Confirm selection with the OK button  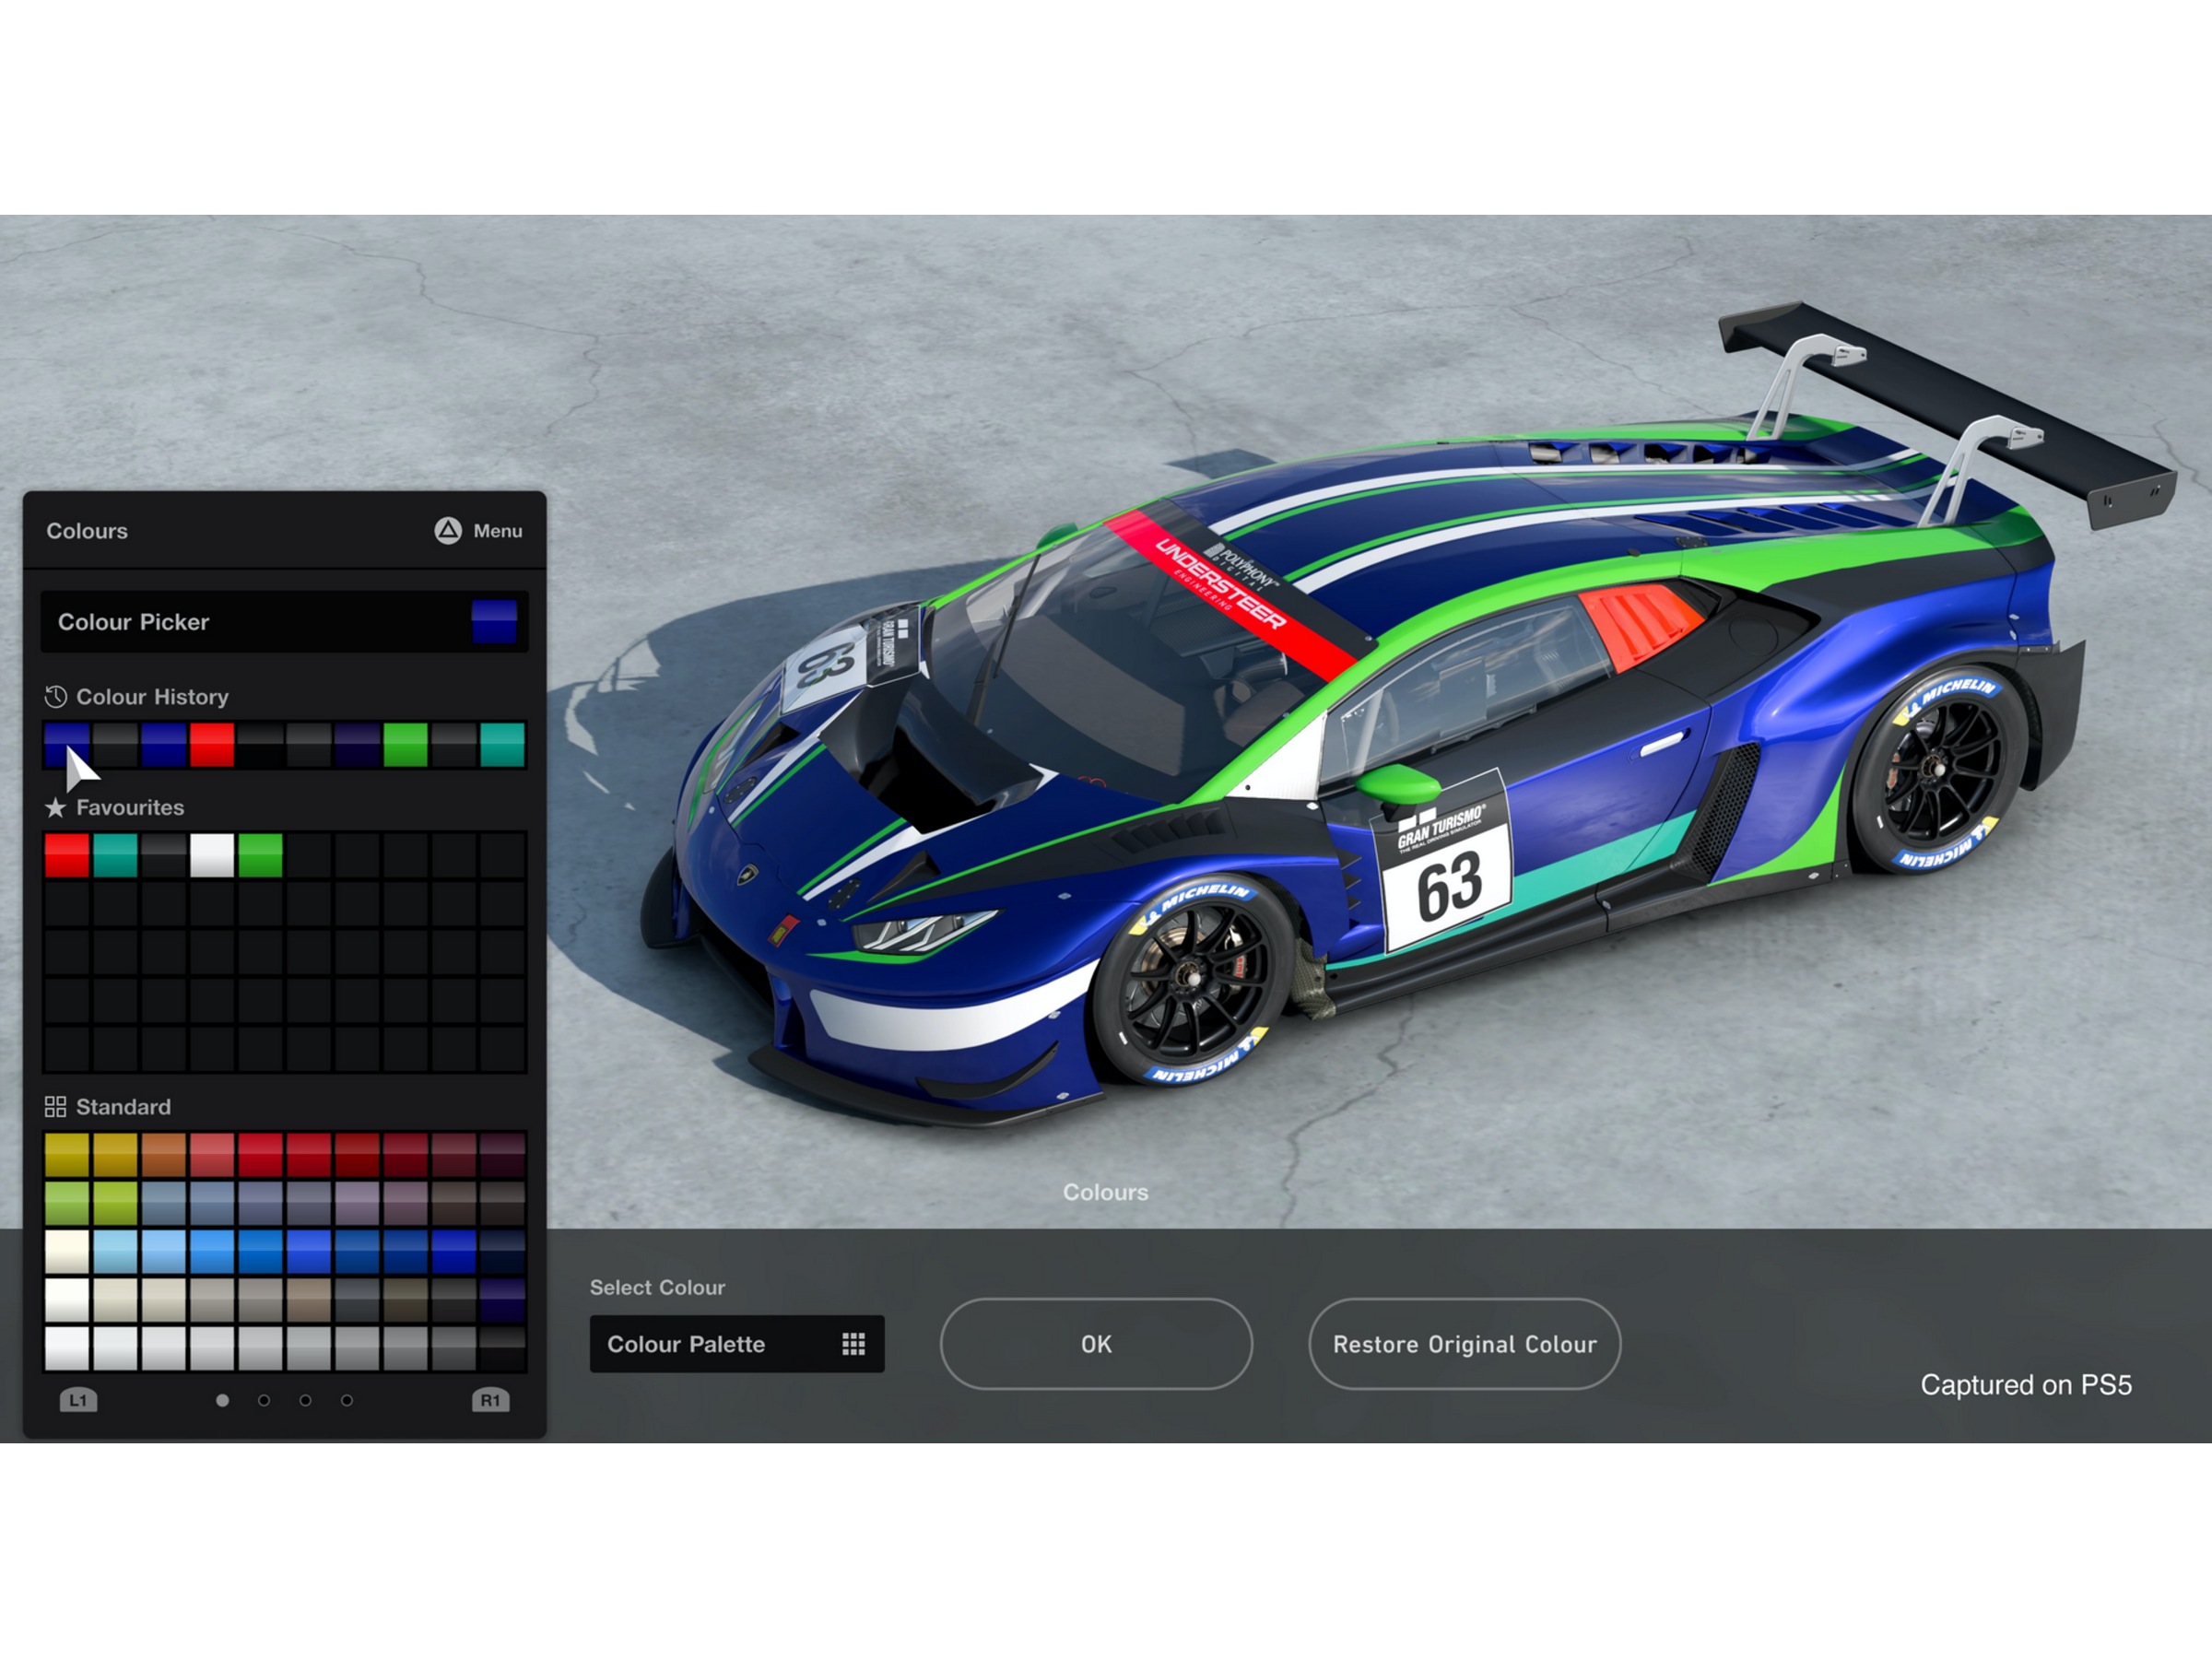click(1095, 1344)
